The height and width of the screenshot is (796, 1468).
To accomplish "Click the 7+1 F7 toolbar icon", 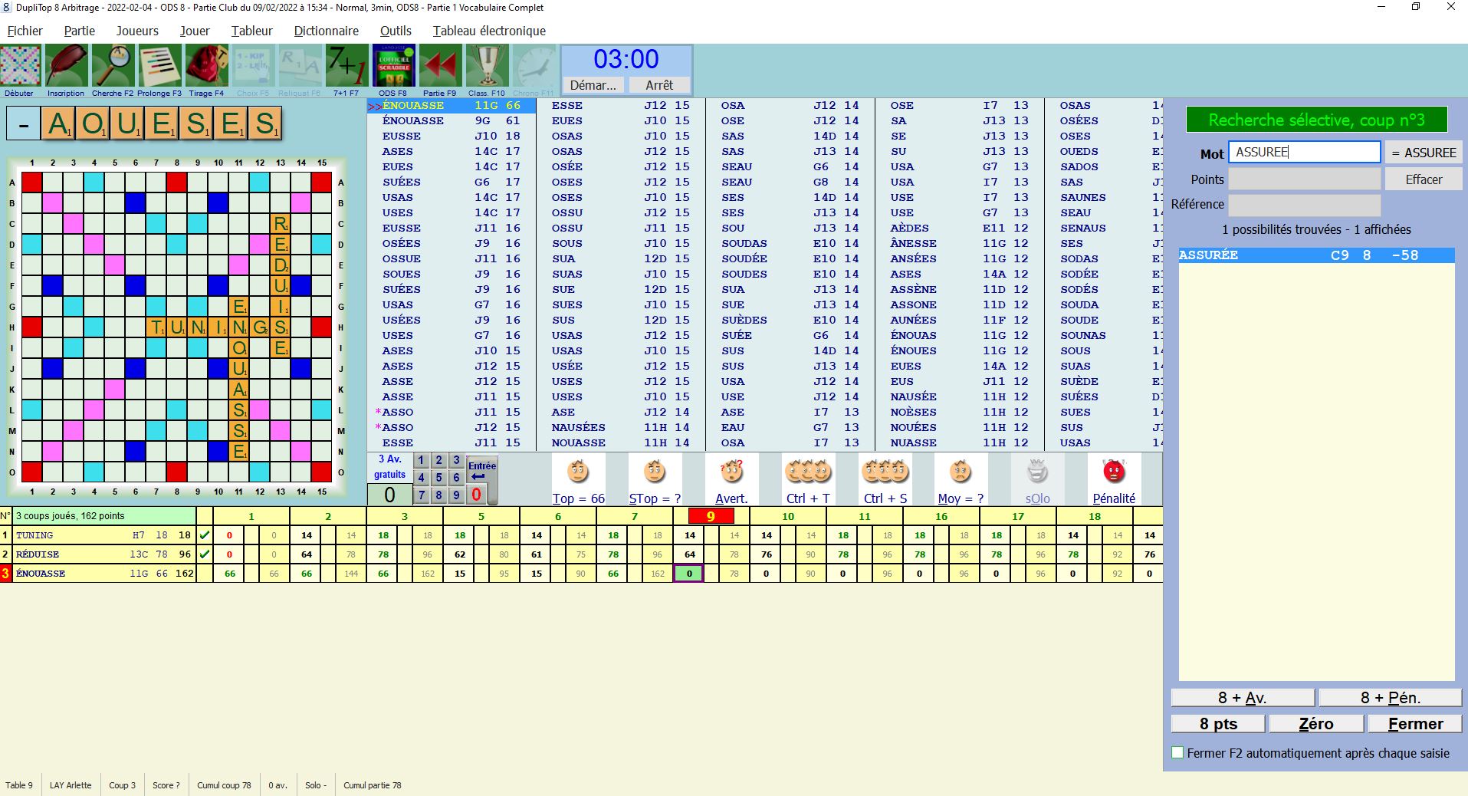I will [x=346, y=66].
